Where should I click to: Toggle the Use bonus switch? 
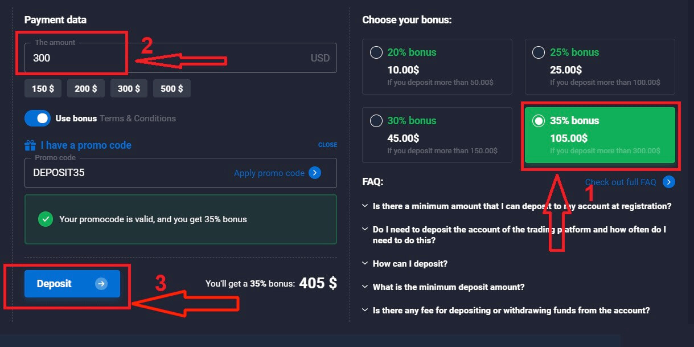point(38,119)
